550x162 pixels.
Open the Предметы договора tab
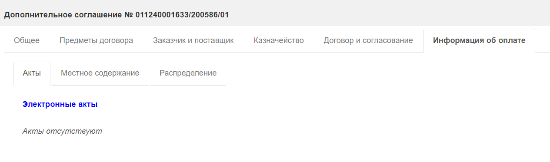pyautogui.click(x=96, y=40)
